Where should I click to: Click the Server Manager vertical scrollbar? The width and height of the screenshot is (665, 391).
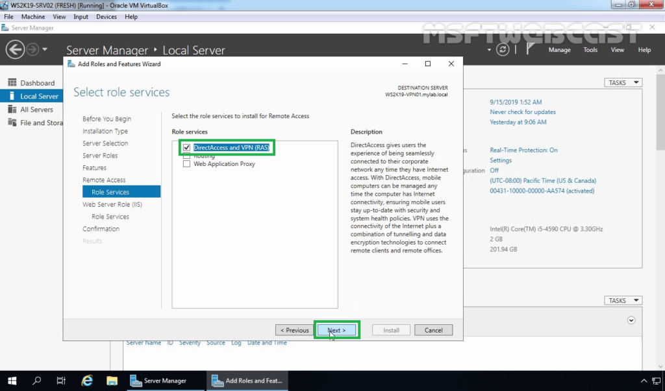click(660, 112)
